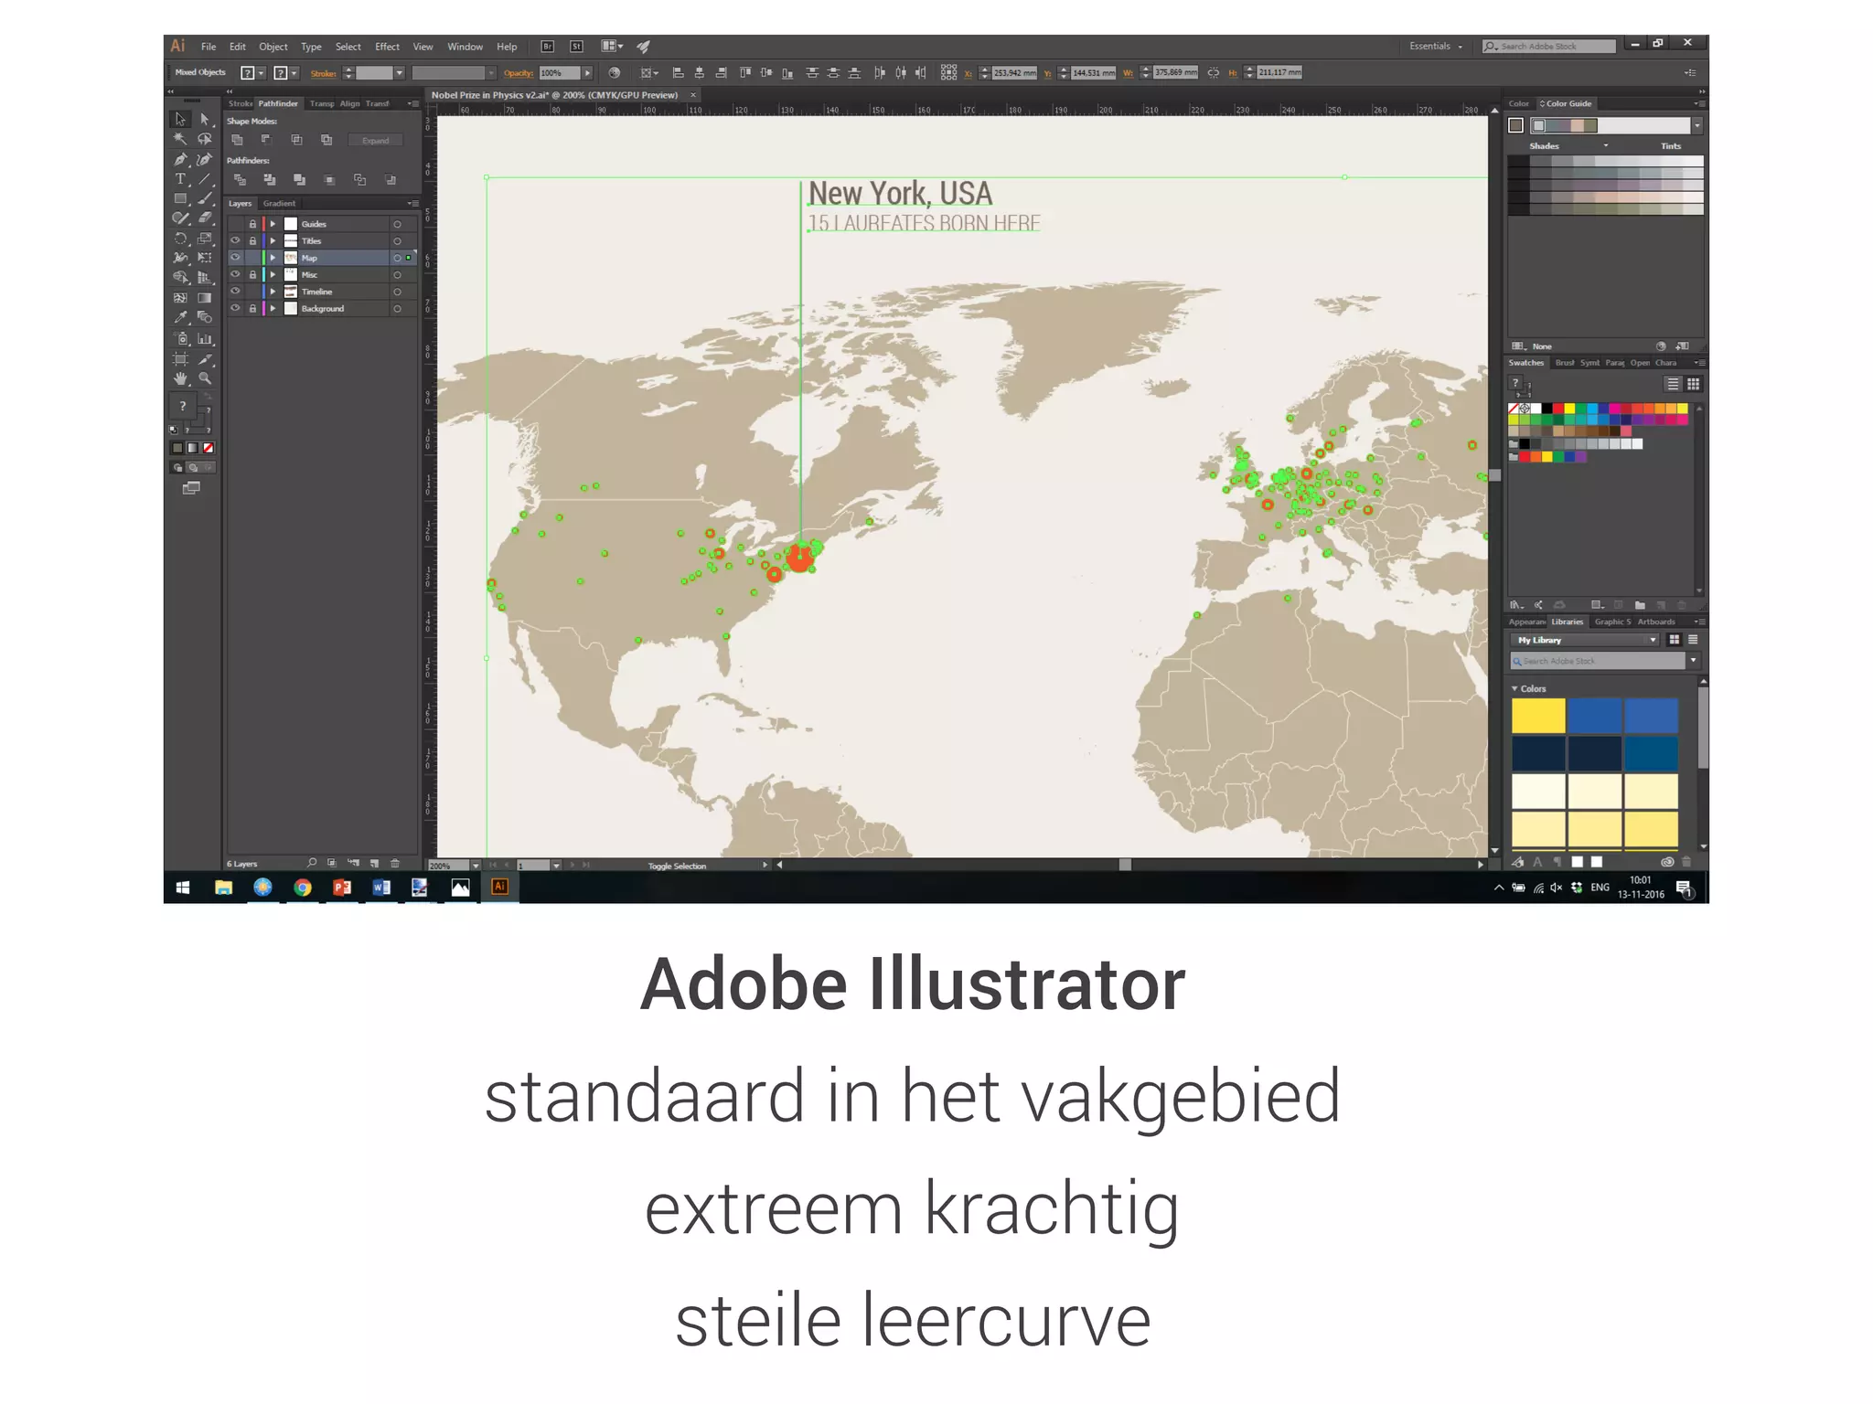1873x1404 pixels.
Task: Open the harmony rules dropdown in Color Guide
Action: point(1697,126)
